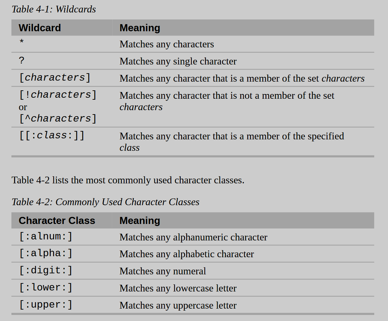Click the "Meaning" header in the Wildcards table
This screenshot has width=388, height=321.
click(140, 28)
